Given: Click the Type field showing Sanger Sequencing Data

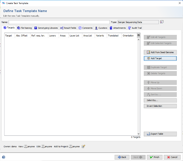Looking at the screenshot, I should (x=138, y=22).
